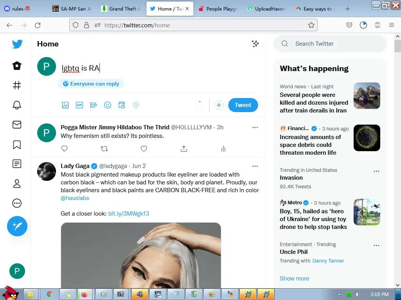This screenshot has width=401, height=300.
Task: Click the URL address bar
Action: click(x=193, y=25)
